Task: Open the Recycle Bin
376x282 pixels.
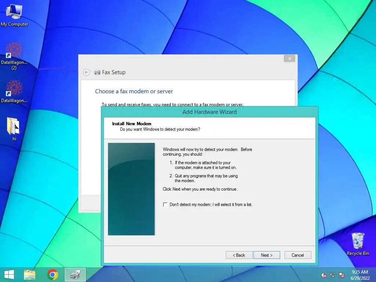Action: tap(358, 244)
